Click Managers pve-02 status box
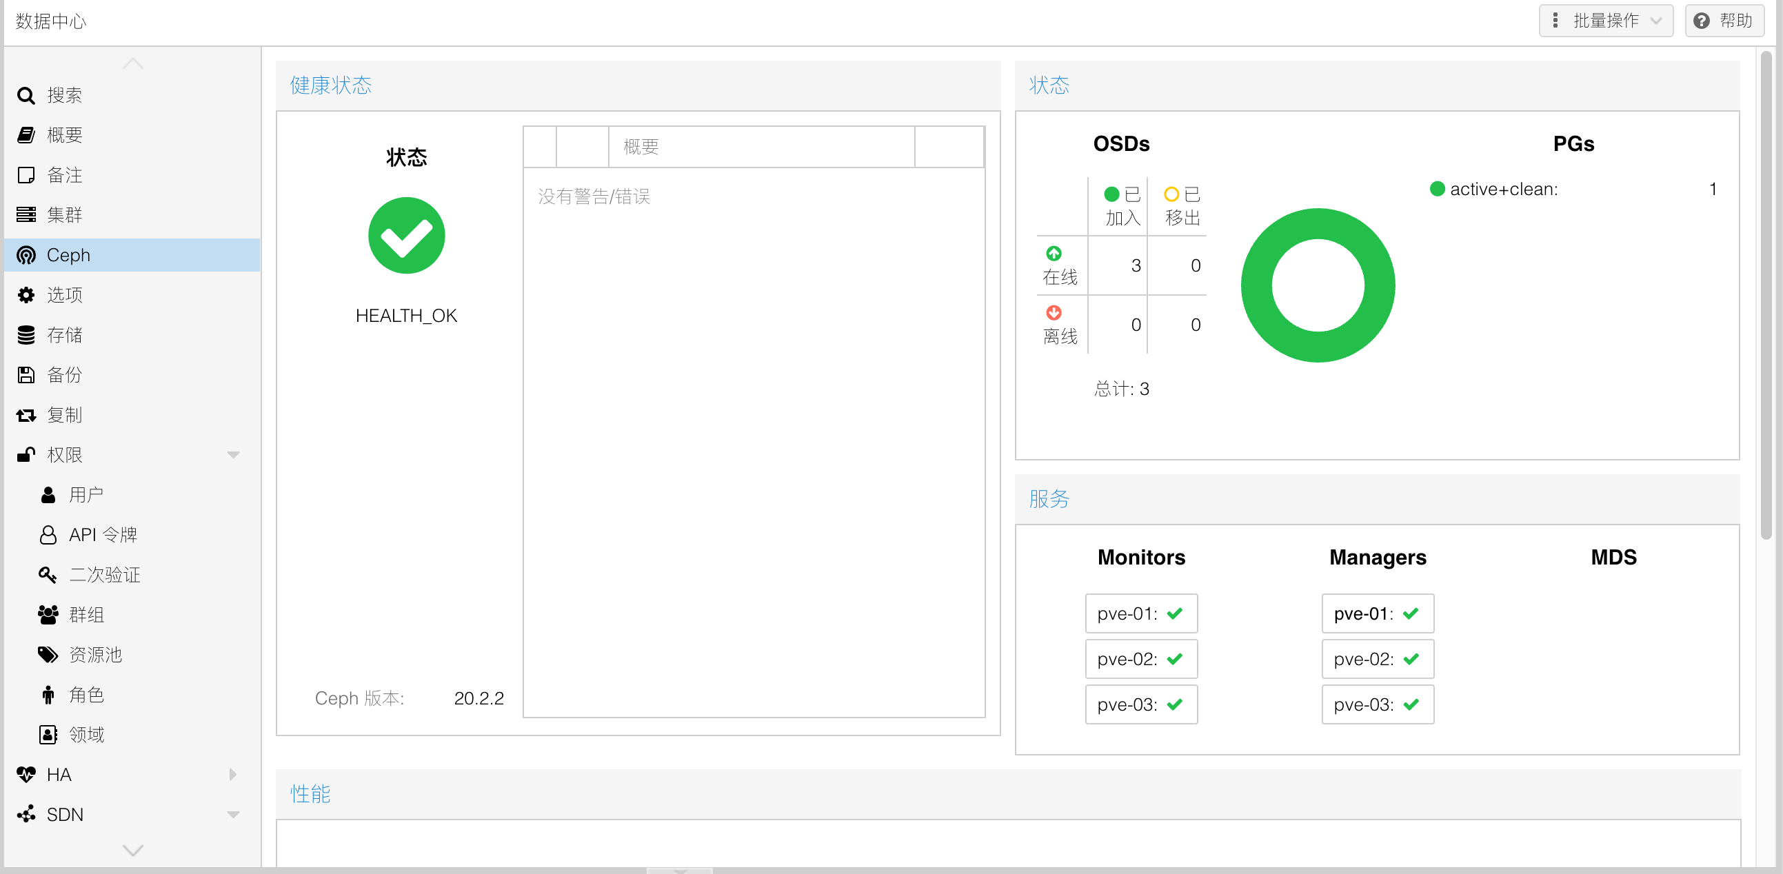 tap(1378, 660)
